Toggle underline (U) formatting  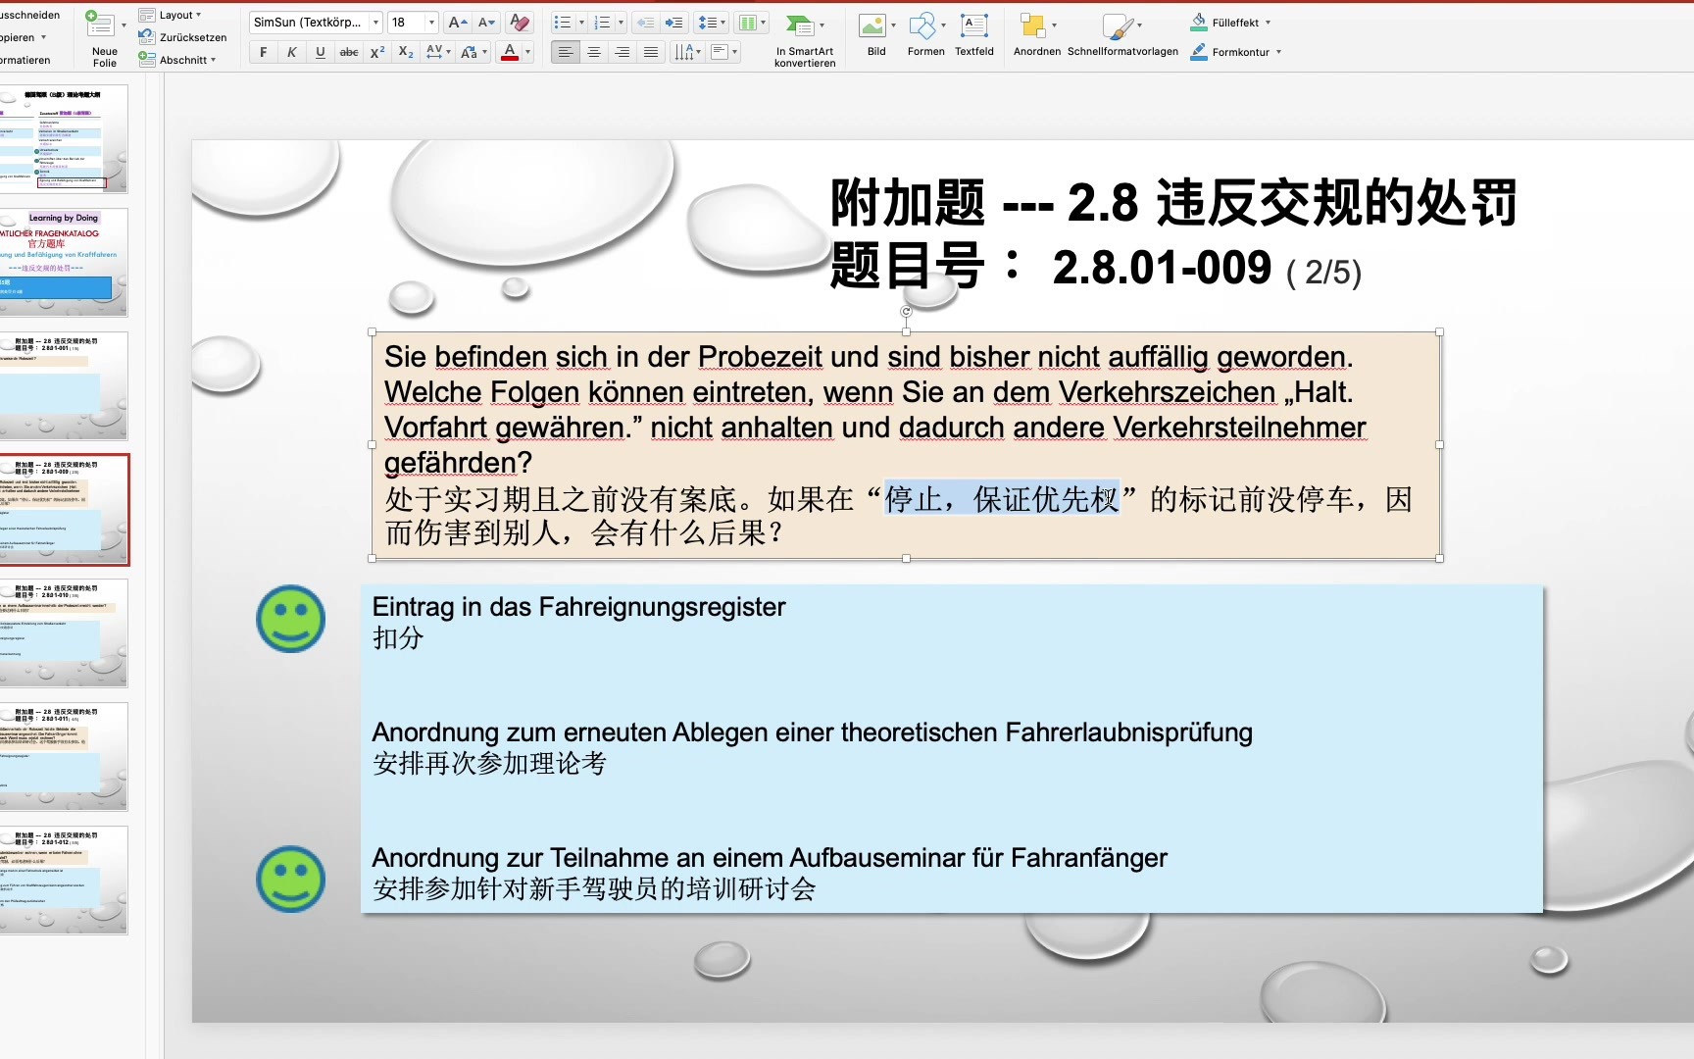321,52
